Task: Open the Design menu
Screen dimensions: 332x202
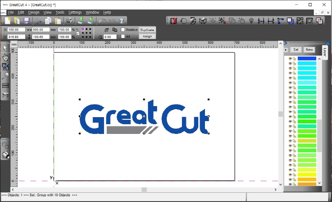Action: (x=34, y=12)
